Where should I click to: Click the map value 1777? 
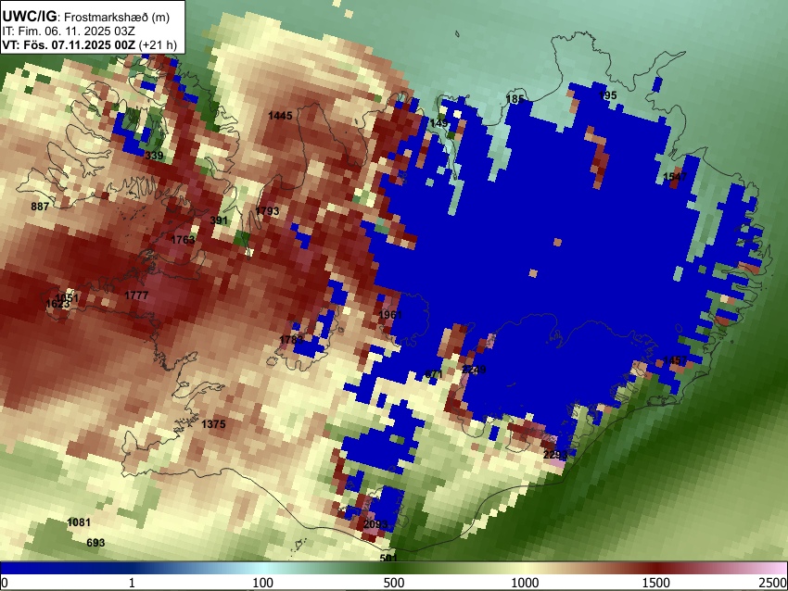click(x=136, y=295)
